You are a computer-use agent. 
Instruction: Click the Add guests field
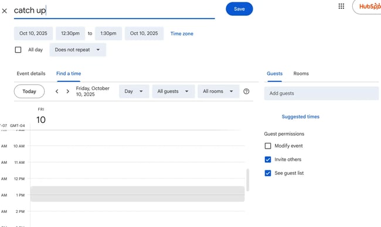coord(321,94)
